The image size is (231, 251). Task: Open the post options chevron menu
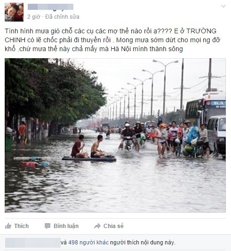[223, 6]
